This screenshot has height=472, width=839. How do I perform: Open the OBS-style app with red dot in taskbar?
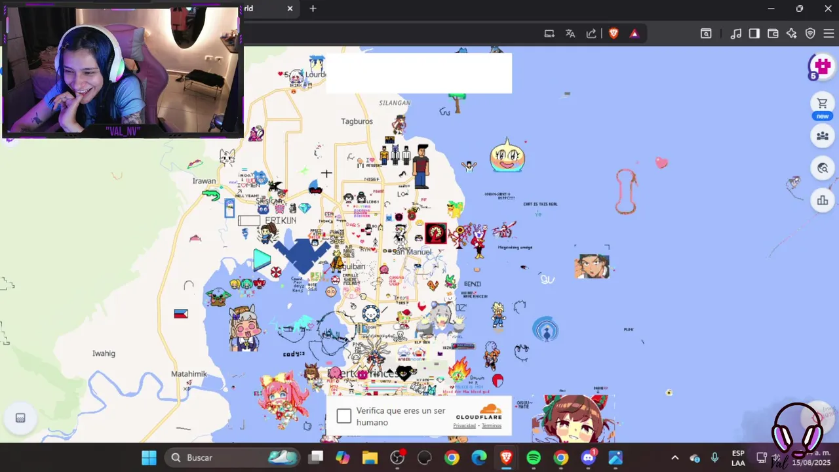tap(397, 458)
